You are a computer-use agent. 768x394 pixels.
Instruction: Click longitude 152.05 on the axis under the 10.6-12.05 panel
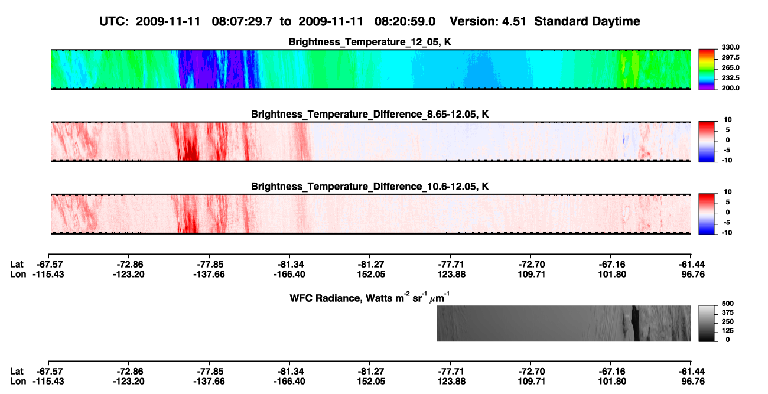[372, 274]
